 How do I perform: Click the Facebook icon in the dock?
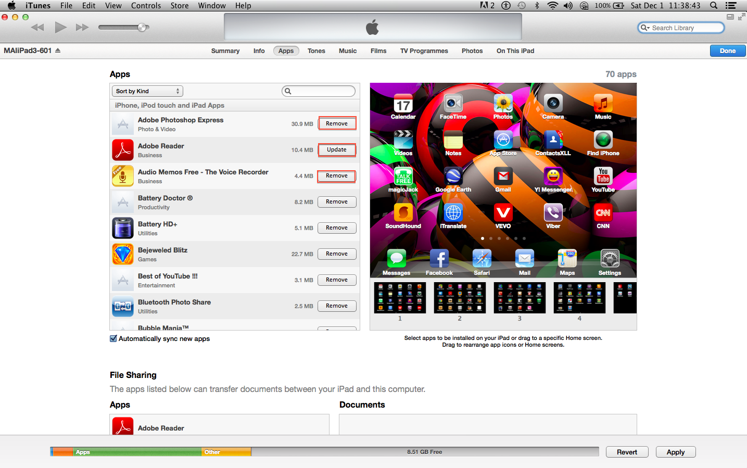(439, 258)
